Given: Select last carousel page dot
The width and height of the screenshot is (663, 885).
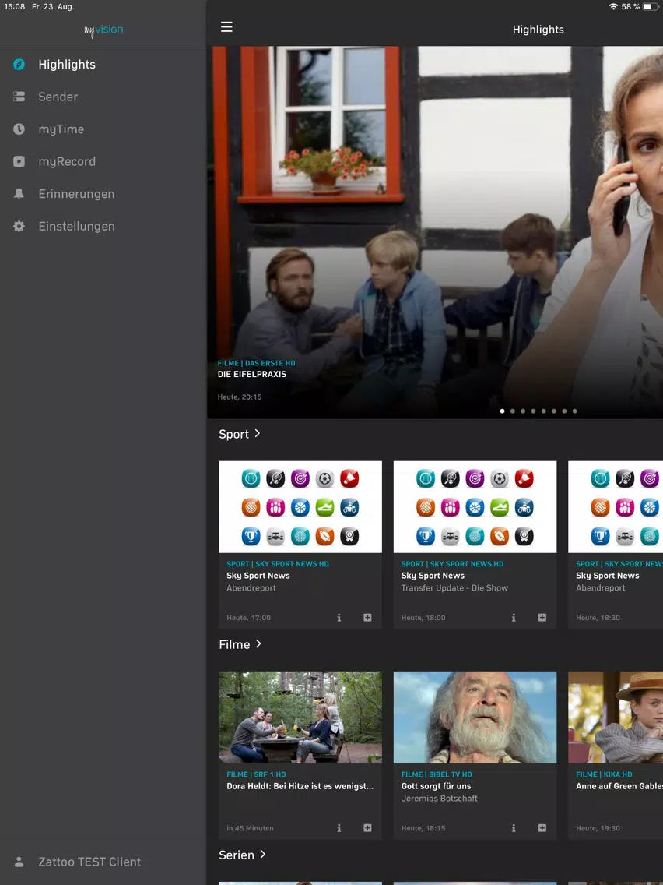Looking at the screenshot, I should point(574,411).
